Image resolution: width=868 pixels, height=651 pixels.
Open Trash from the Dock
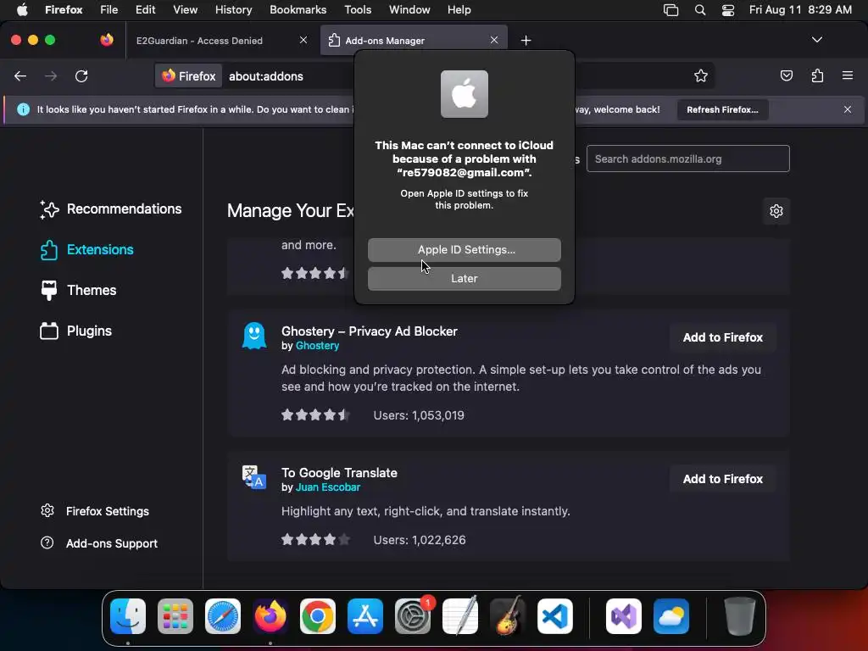coord(739,616)
